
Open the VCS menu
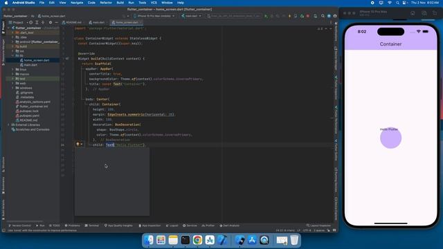(154, 3)
